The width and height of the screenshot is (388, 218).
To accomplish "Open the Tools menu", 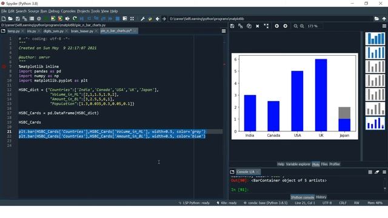I will point(95,11).
